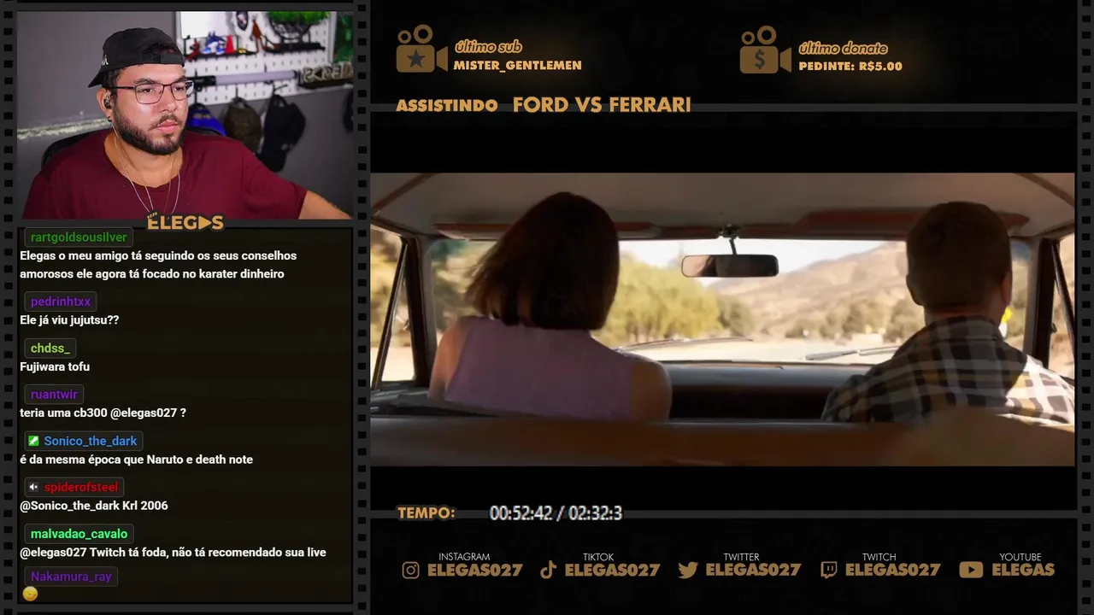Open chat user pedrinhtxx
The width and height of the screenshot is (1094, 615).
coord(61,302)
